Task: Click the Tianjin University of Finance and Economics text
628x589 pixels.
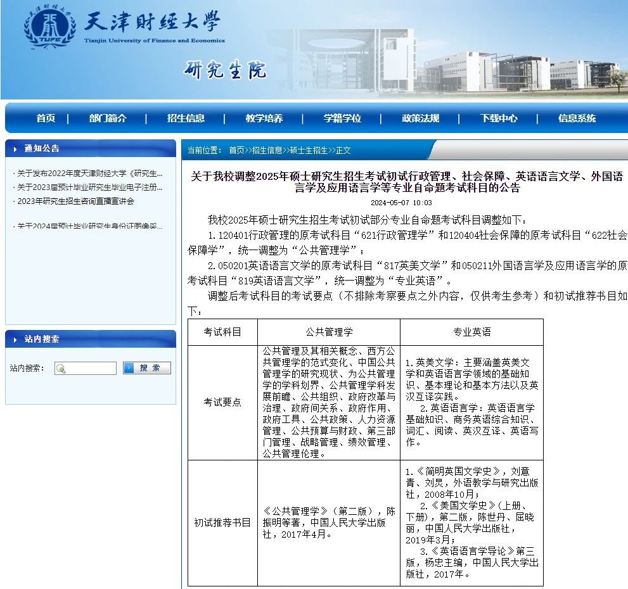Action: tap(155, 41)
